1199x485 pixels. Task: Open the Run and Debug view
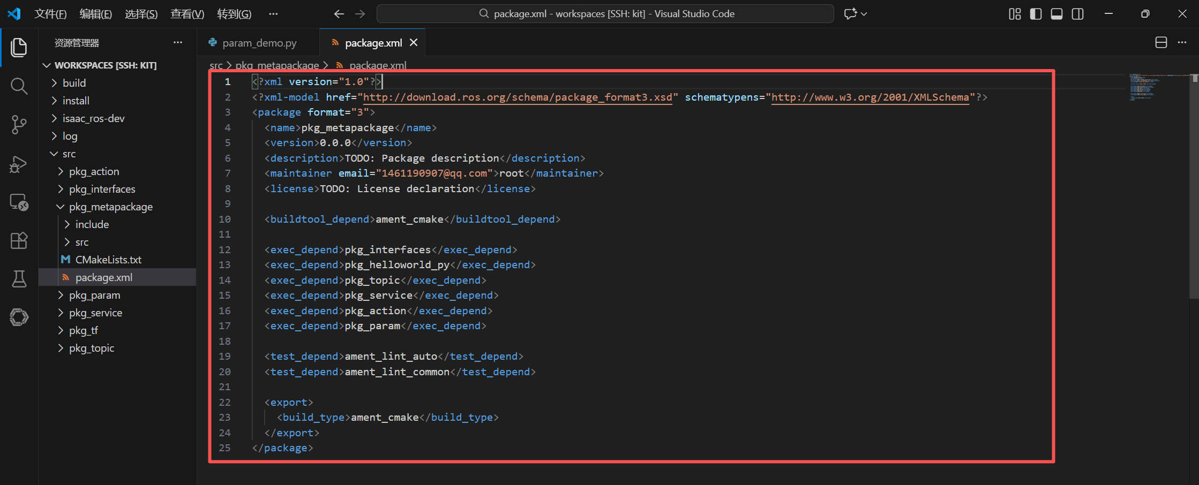[19, 163]
